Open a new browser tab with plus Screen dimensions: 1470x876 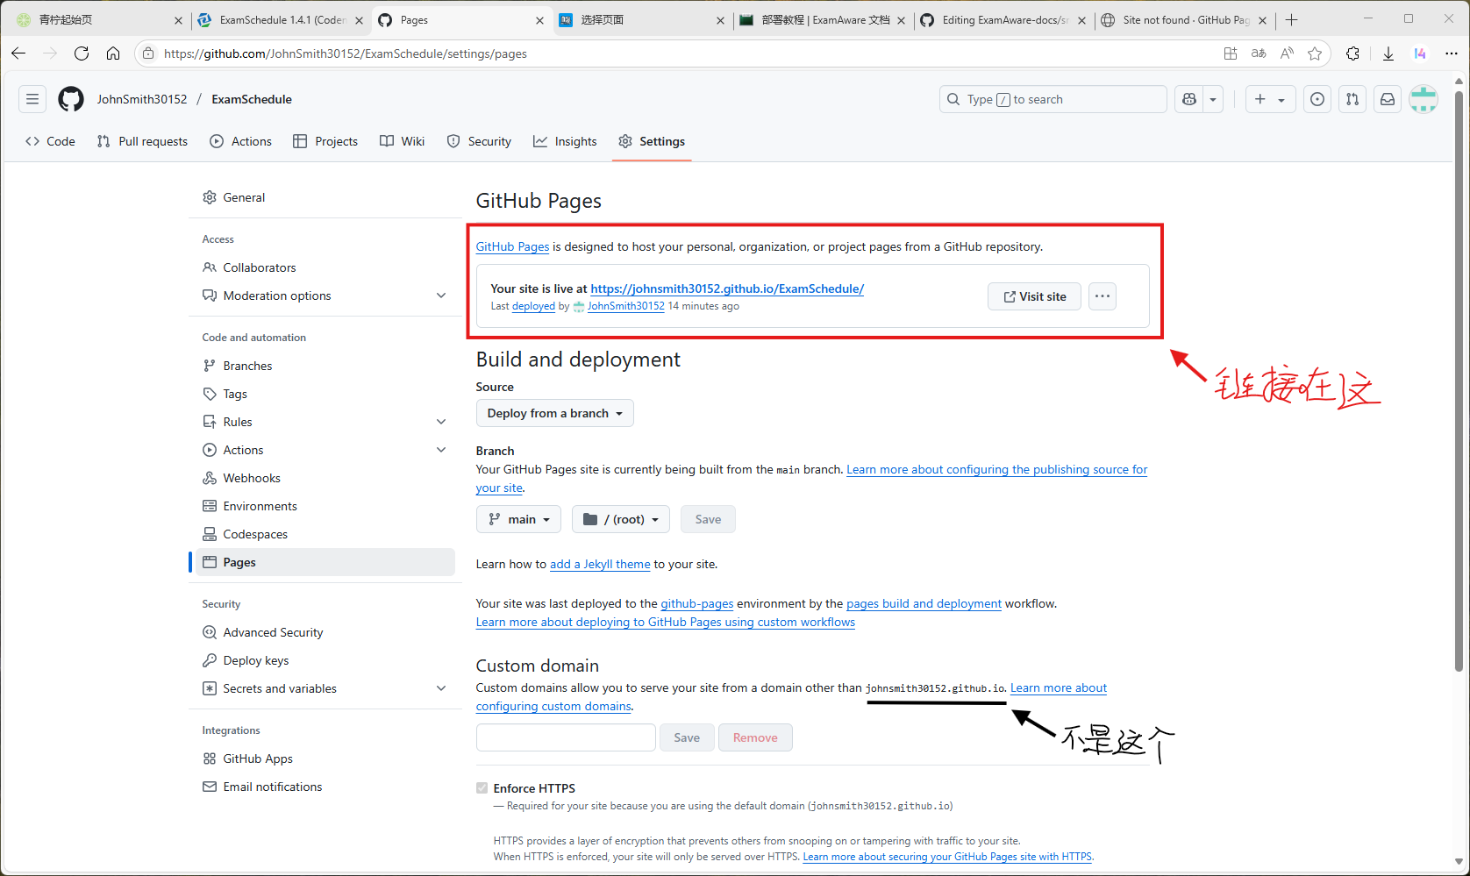click(x=1291, y=19)
